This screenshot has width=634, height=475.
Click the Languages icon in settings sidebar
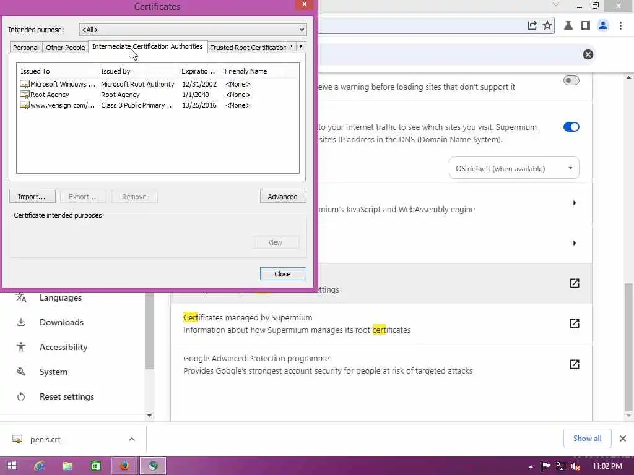point(21,297)
